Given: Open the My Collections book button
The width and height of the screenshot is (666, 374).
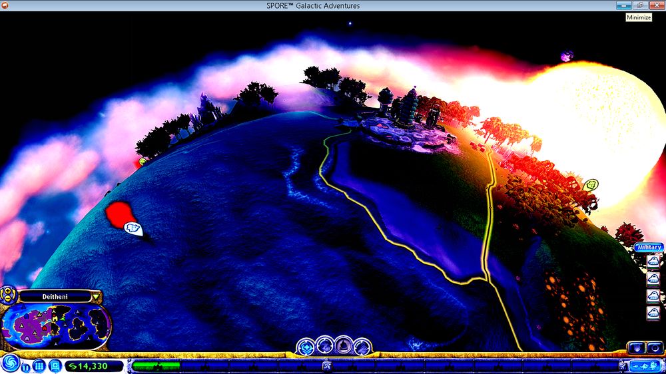Looking at the screenshot, I should (55, 365).
